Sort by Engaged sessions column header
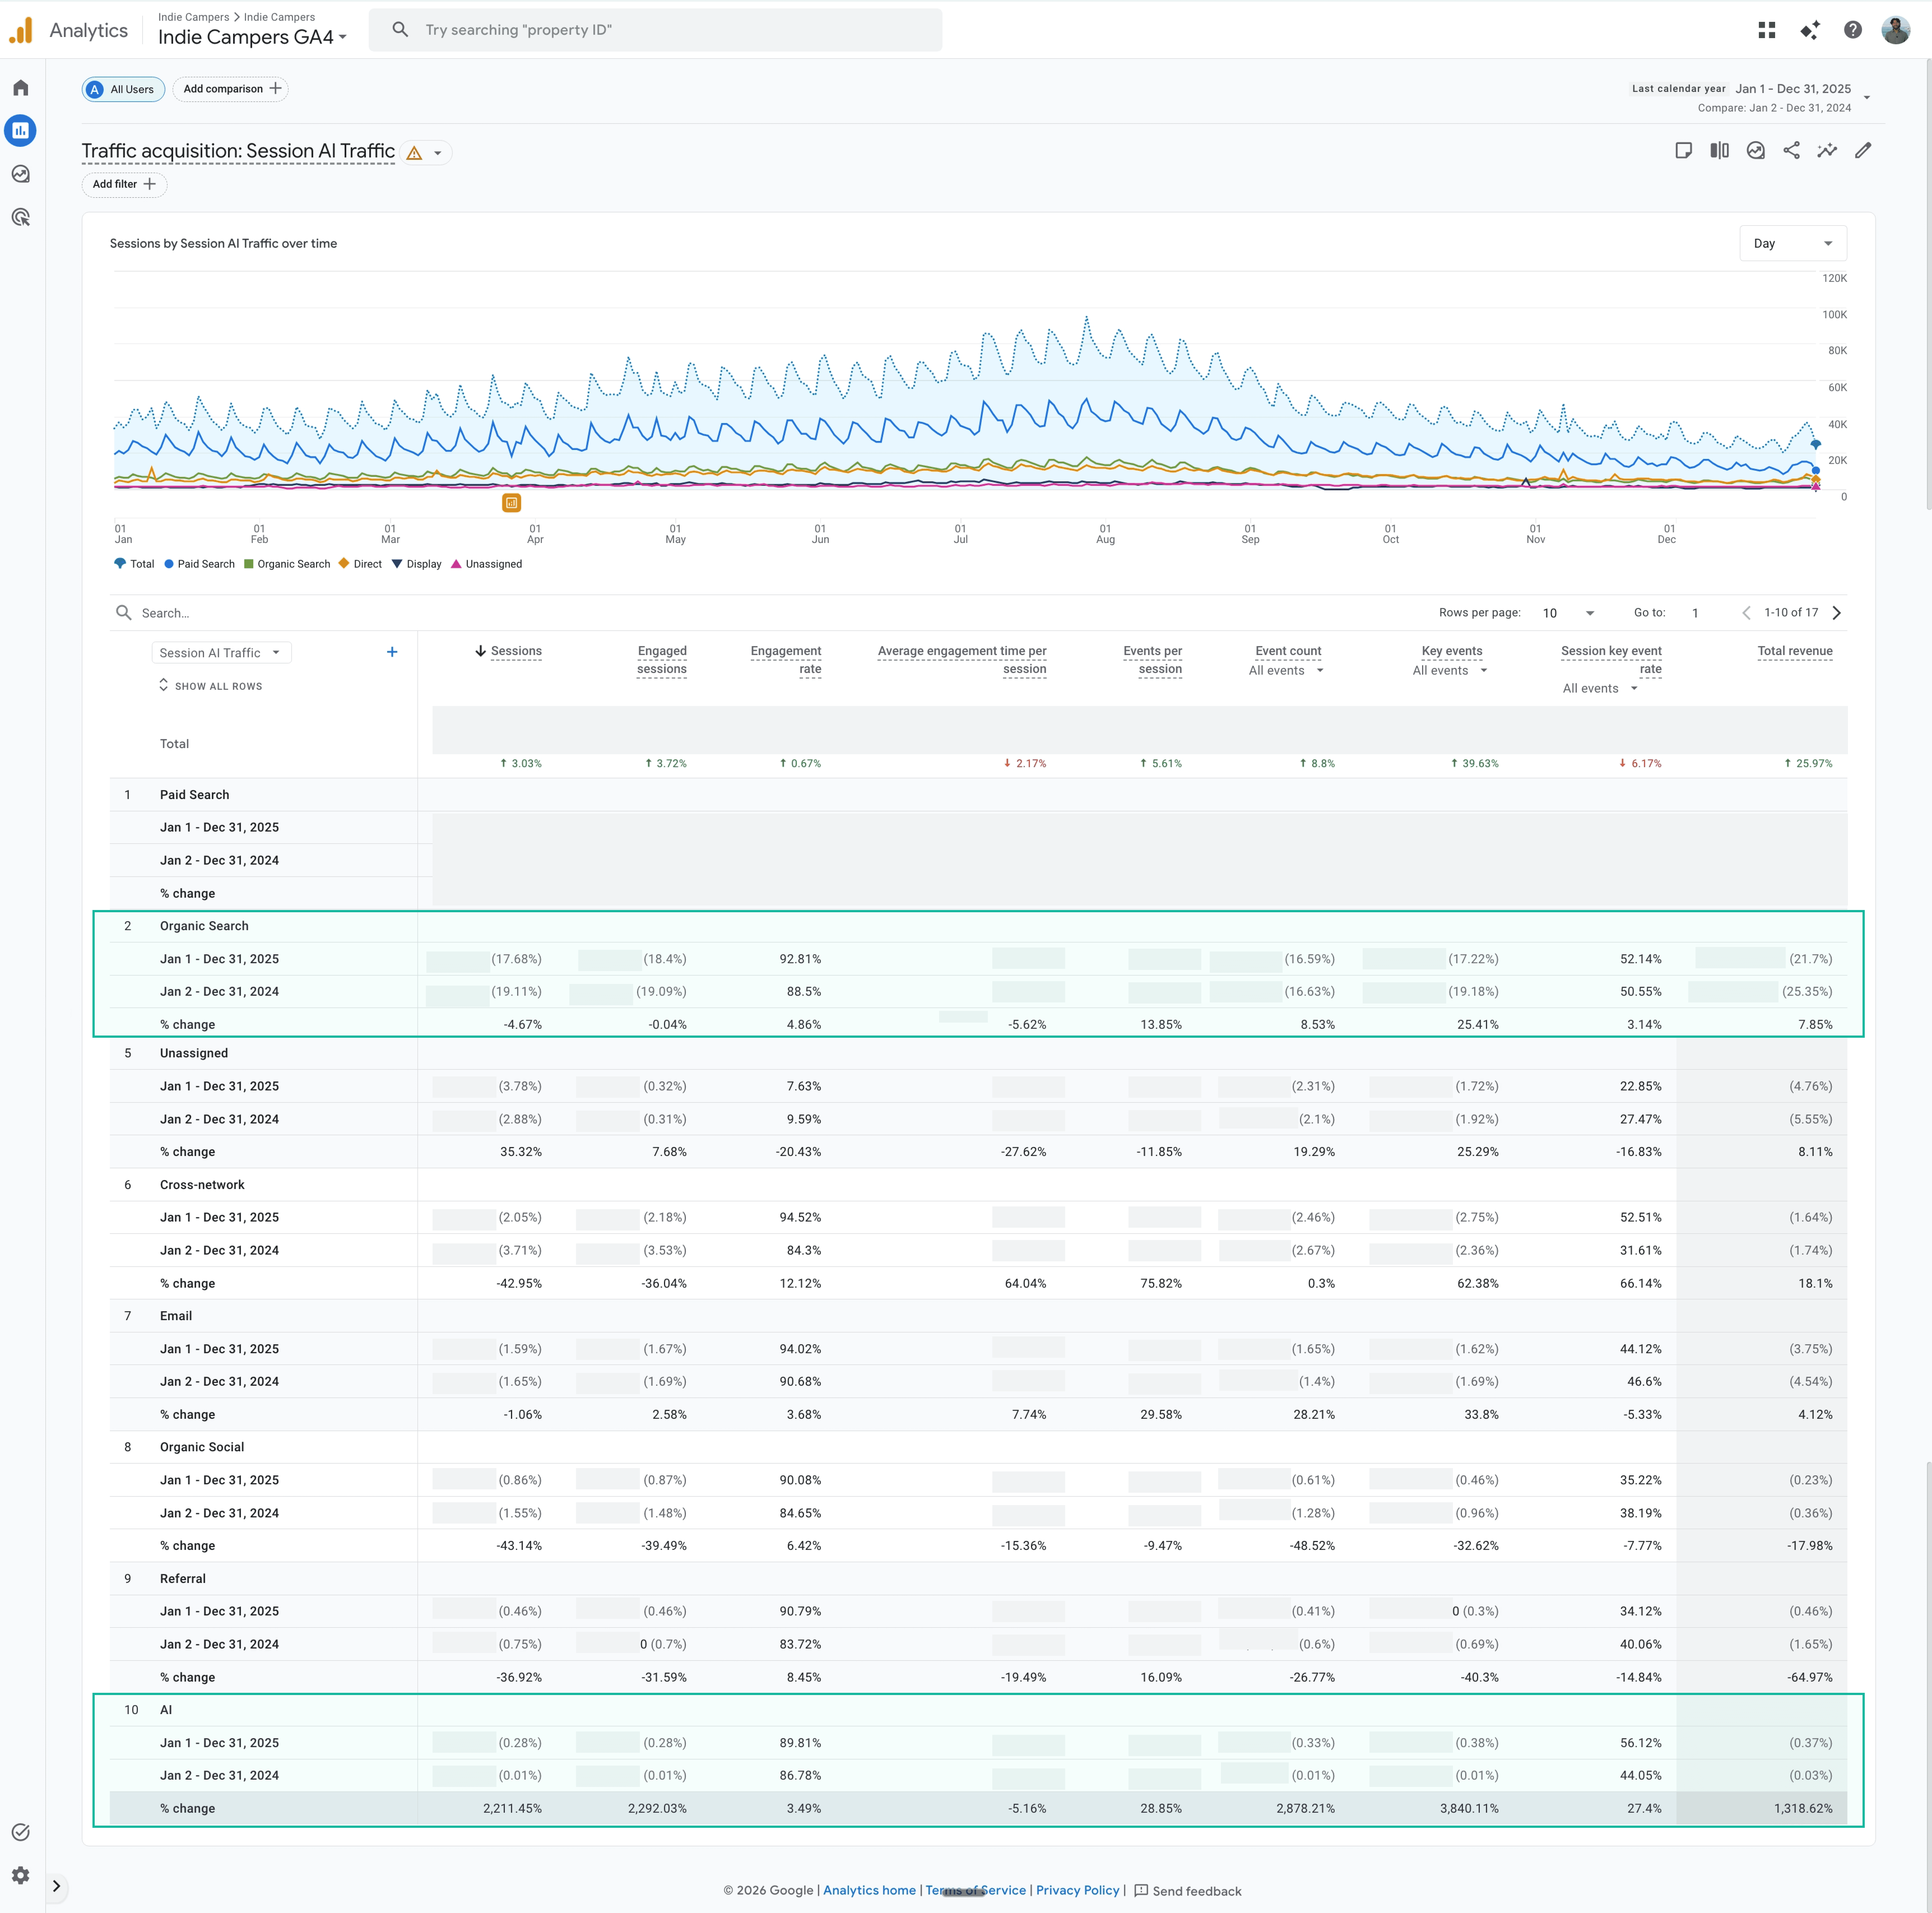This screenshot has height=1913, width=1932. (662, 660)
